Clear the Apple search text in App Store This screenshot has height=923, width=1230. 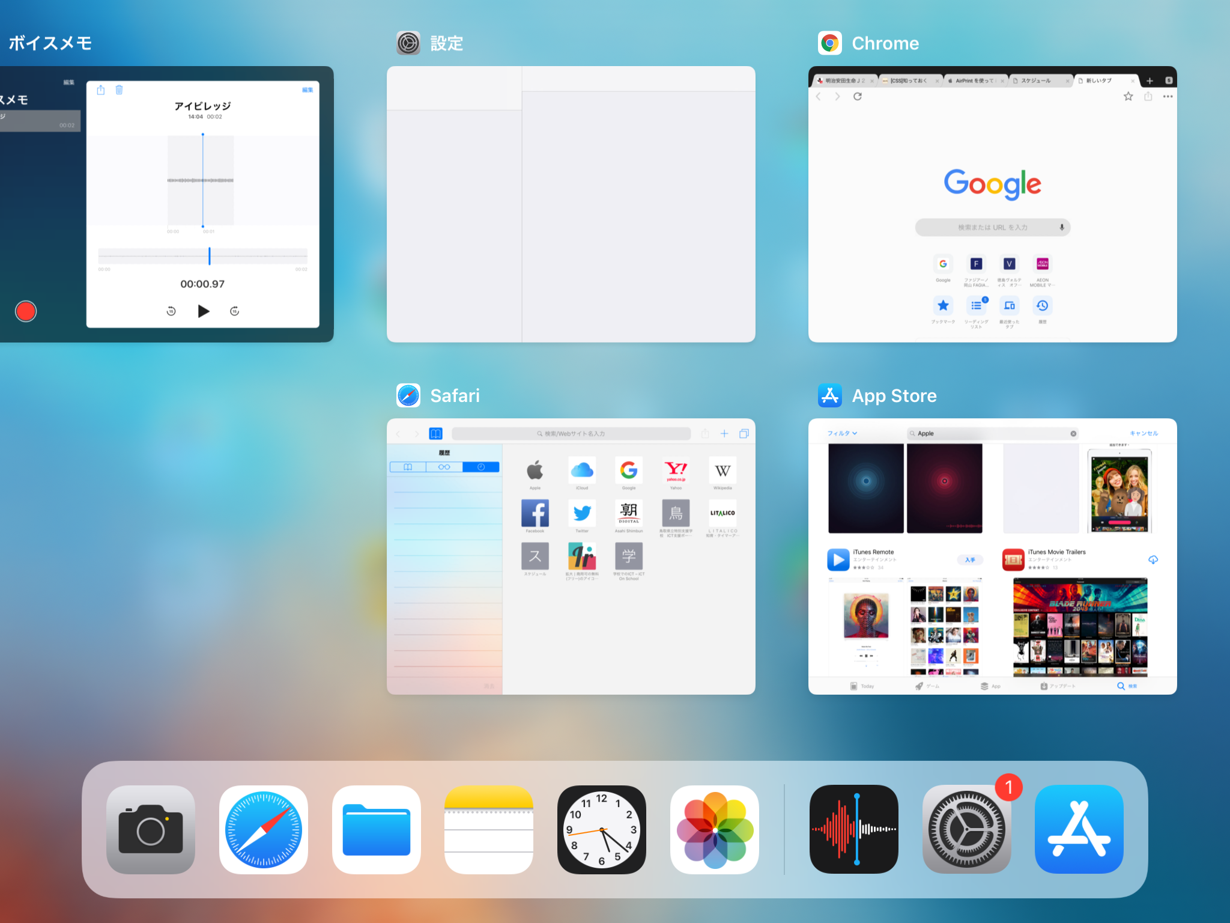(x=1073, y=433)
